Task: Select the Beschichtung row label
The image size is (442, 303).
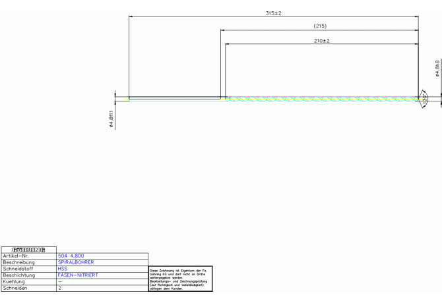Action: pyautogui.click(x=20, y=275)
